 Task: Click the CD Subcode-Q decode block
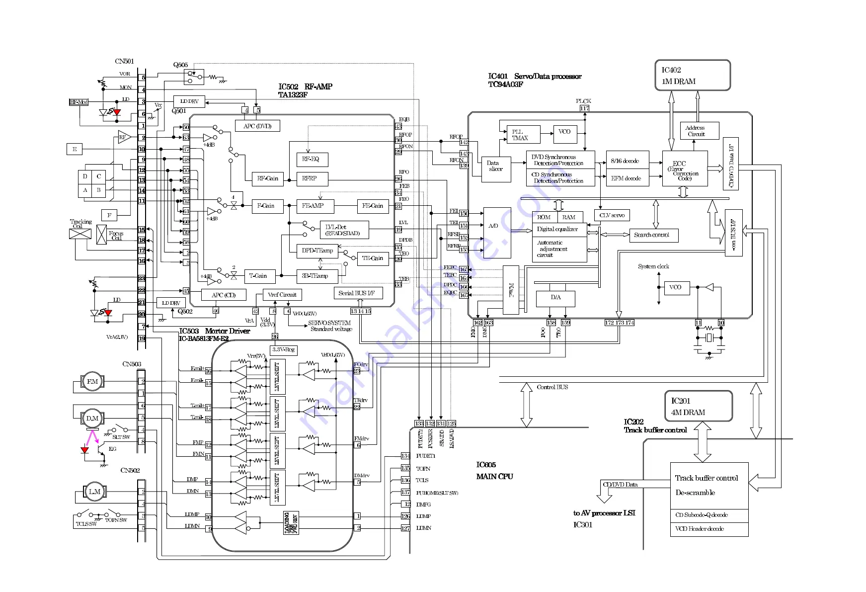[709, 515]
